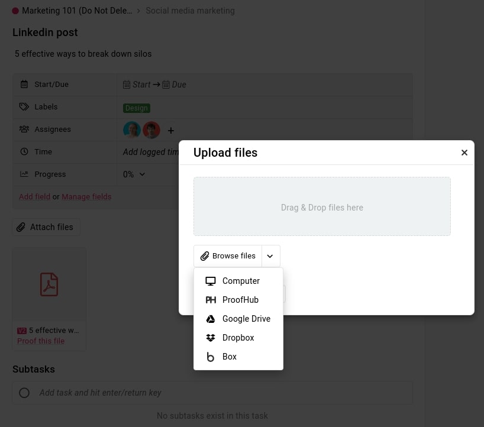
Task: Click the Add field link
Action: point(34,196)
